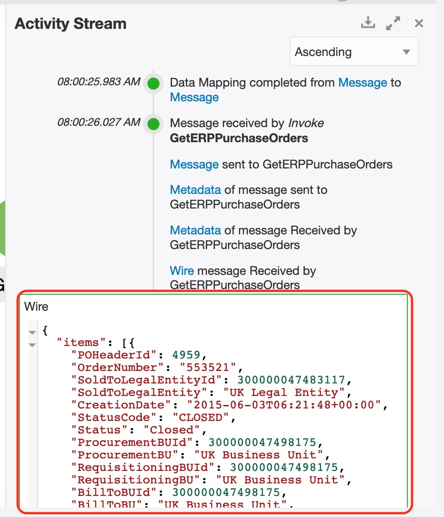Click the Wire panel heading
Screen dimensions: 444x517
(x=36, y=307)
